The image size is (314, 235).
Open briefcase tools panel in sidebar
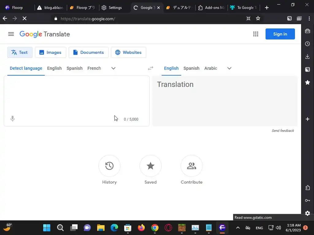click(308, 31)
